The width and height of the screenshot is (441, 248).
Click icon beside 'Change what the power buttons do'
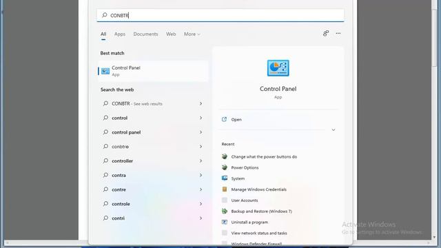(x=225, y=156)
